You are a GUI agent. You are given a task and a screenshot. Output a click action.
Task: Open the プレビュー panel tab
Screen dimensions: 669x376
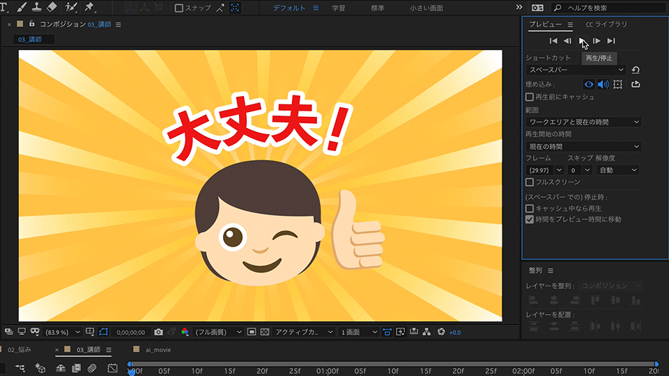pos(545,24)
